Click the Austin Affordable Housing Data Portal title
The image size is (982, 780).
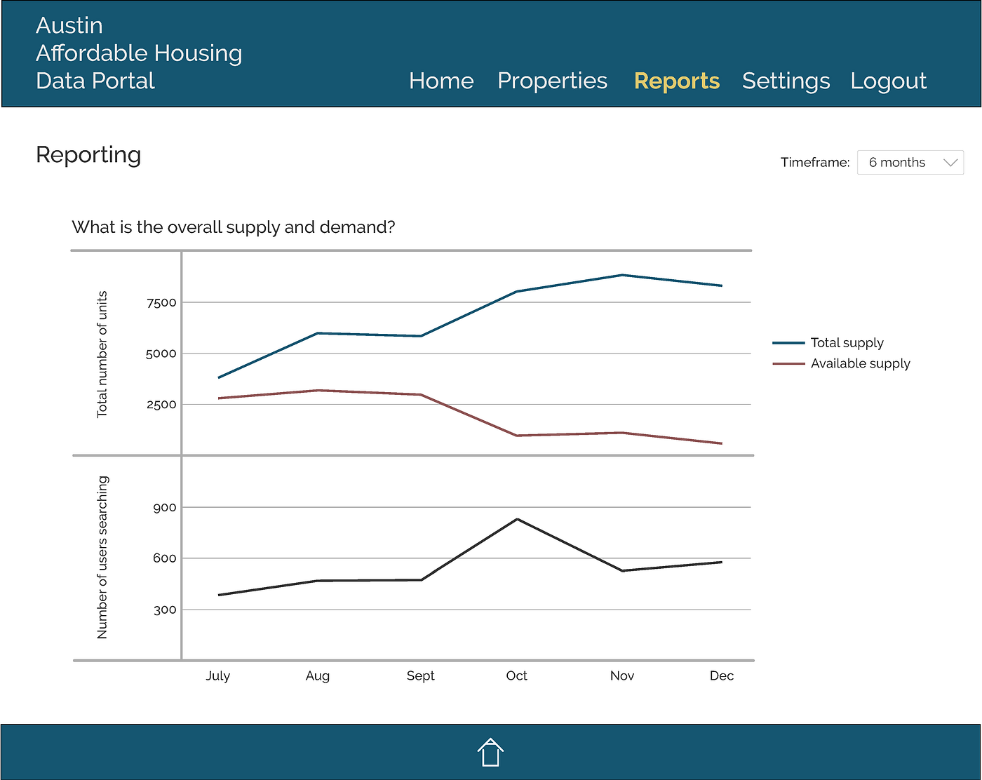point(139,53)
